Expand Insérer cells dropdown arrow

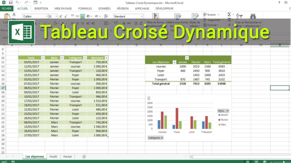coord(219,15)
